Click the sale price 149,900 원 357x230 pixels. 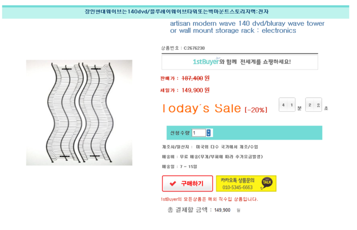coord(195,90)
